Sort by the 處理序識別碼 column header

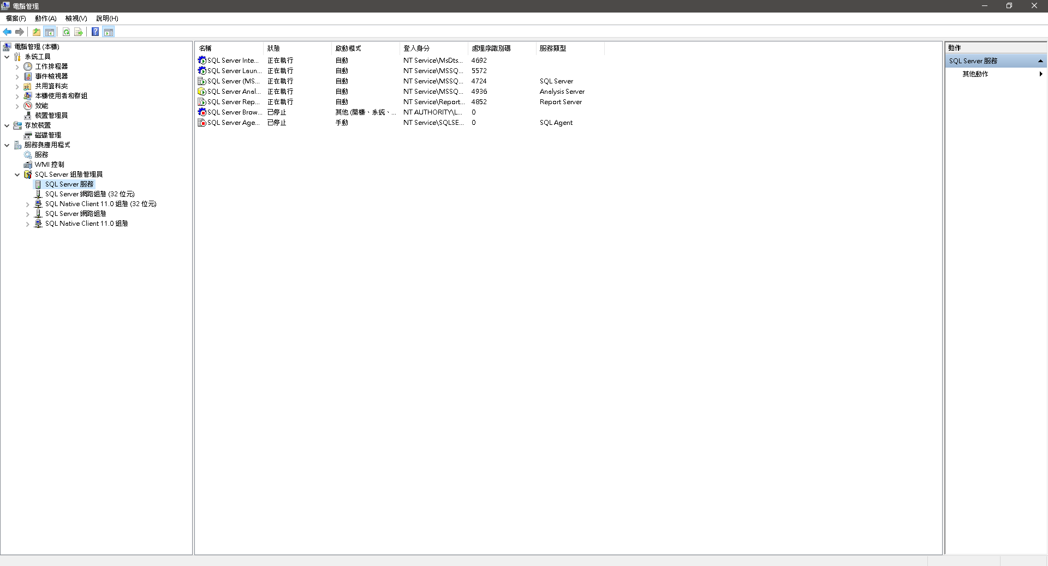pyautogui.click(x=502, y=49)
